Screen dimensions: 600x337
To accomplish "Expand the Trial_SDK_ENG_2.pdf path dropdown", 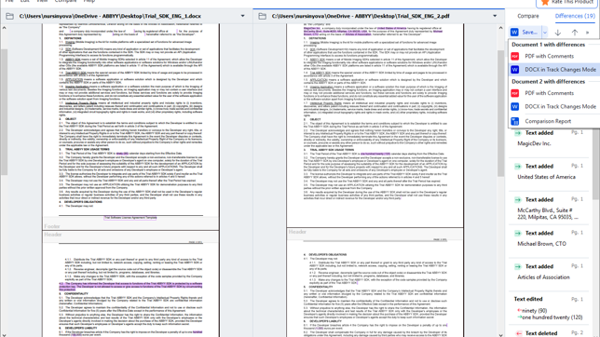I will pos(495,16).
